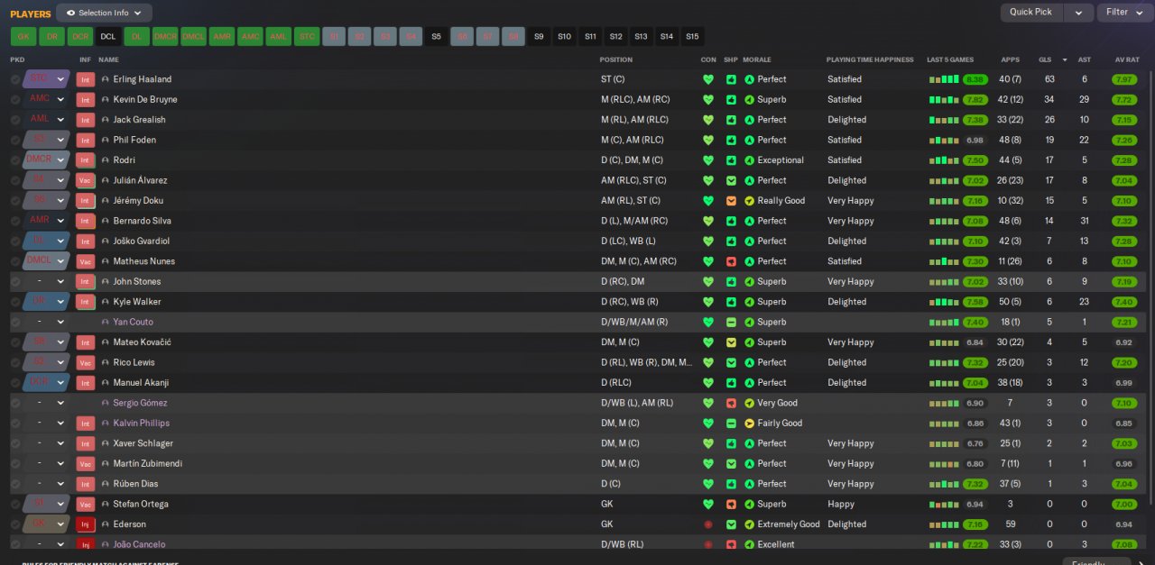Toggle pick circle for Ederson
This screenshot has height=565, width=1155.
click(15, 524)
